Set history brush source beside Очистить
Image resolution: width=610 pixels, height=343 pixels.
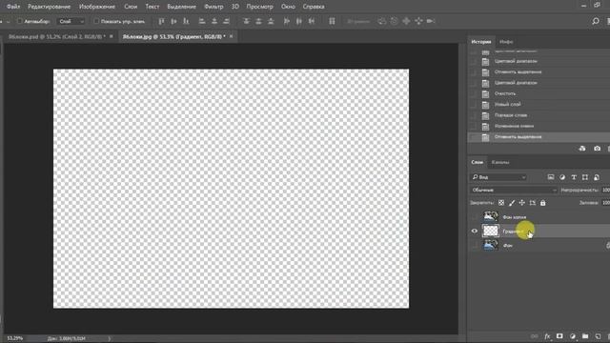click(474, 93)
